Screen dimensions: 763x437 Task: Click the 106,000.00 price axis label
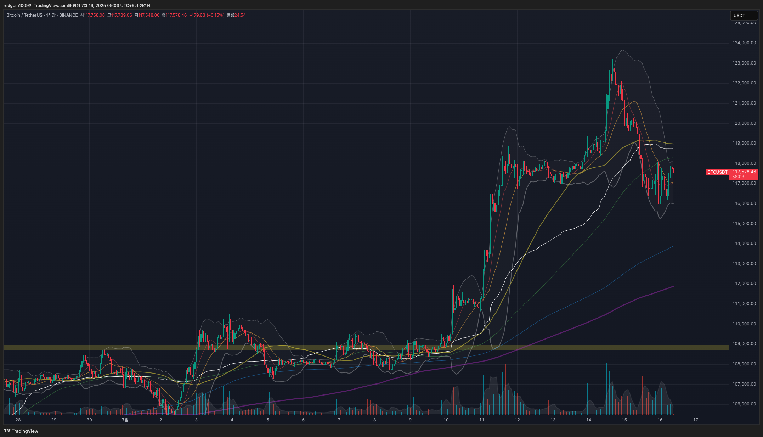744,404
